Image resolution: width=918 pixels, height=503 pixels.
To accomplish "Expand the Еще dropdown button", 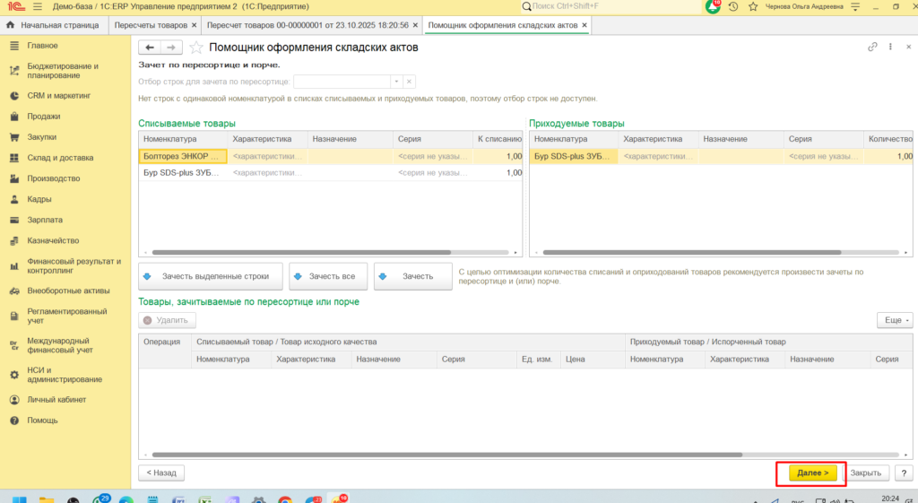I will coord(895,320).
